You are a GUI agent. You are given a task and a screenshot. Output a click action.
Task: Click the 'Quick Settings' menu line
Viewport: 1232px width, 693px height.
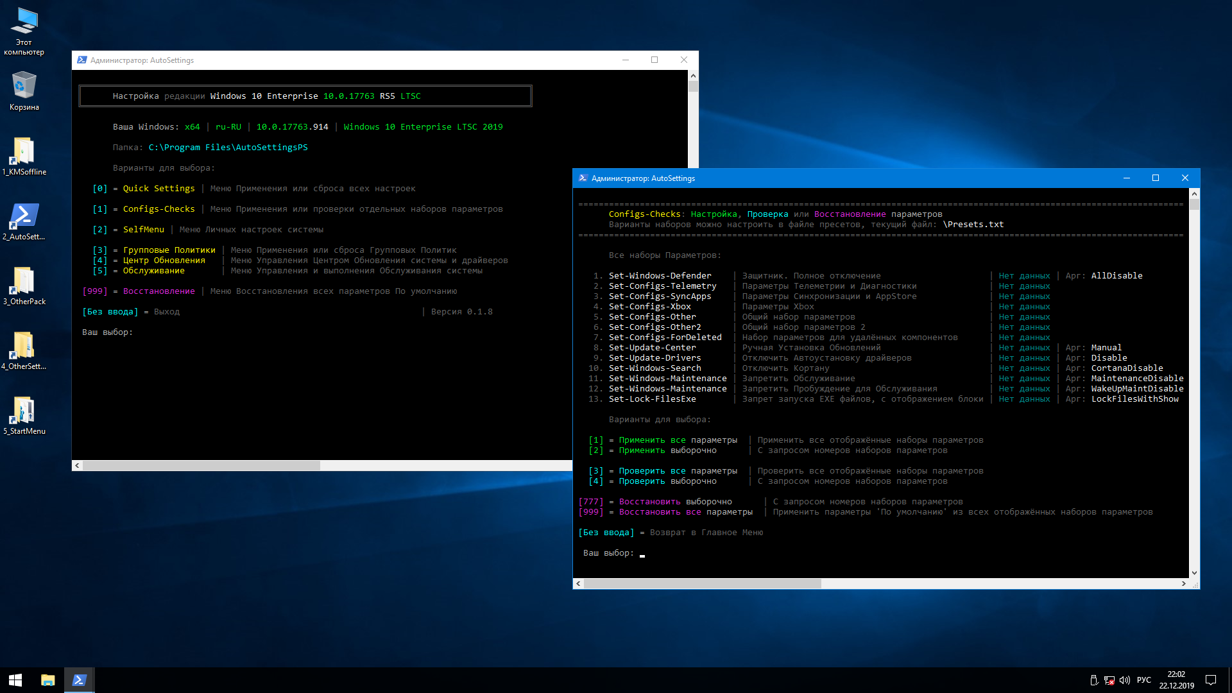(x=254, y=189)
